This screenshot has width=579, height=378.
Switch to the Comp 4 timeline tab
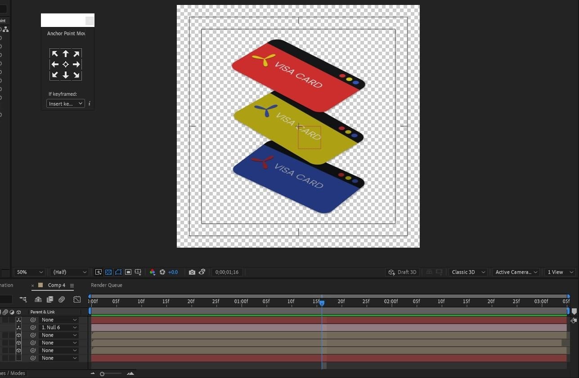(x=56, y=285)
